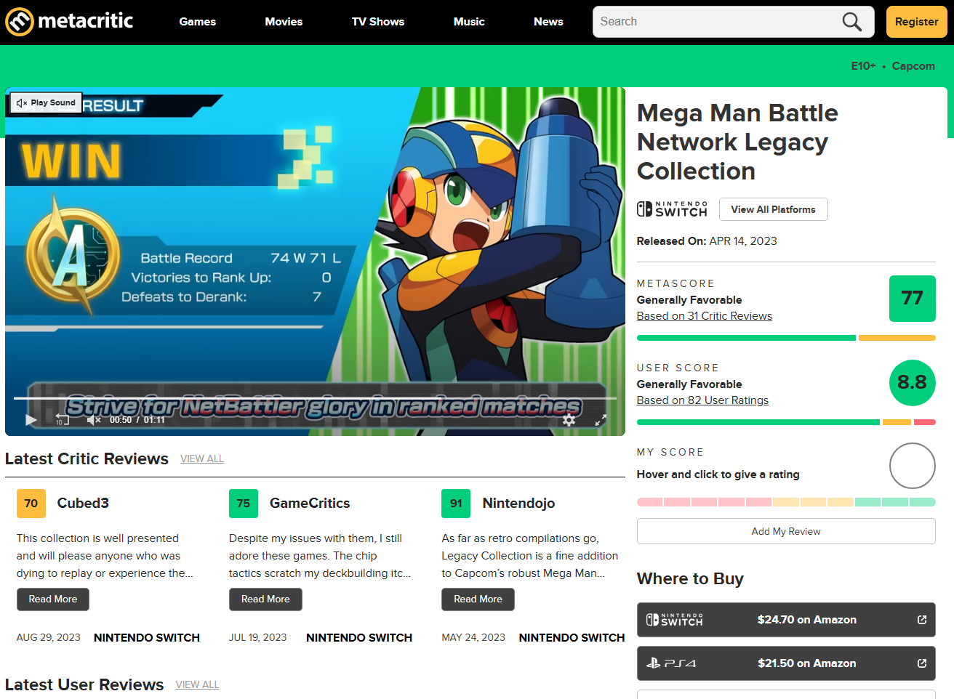Select rightmost segment of My Score rating bar
The height and width of the screenshot is (699, 954).
[x=922, y=502]
